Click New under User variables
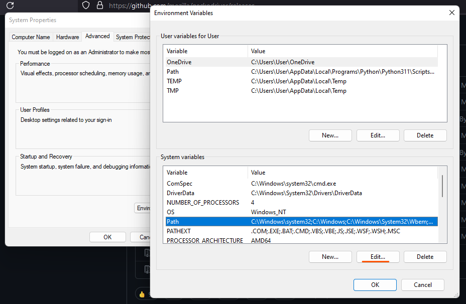466x304 pixels. click(329, 135)
